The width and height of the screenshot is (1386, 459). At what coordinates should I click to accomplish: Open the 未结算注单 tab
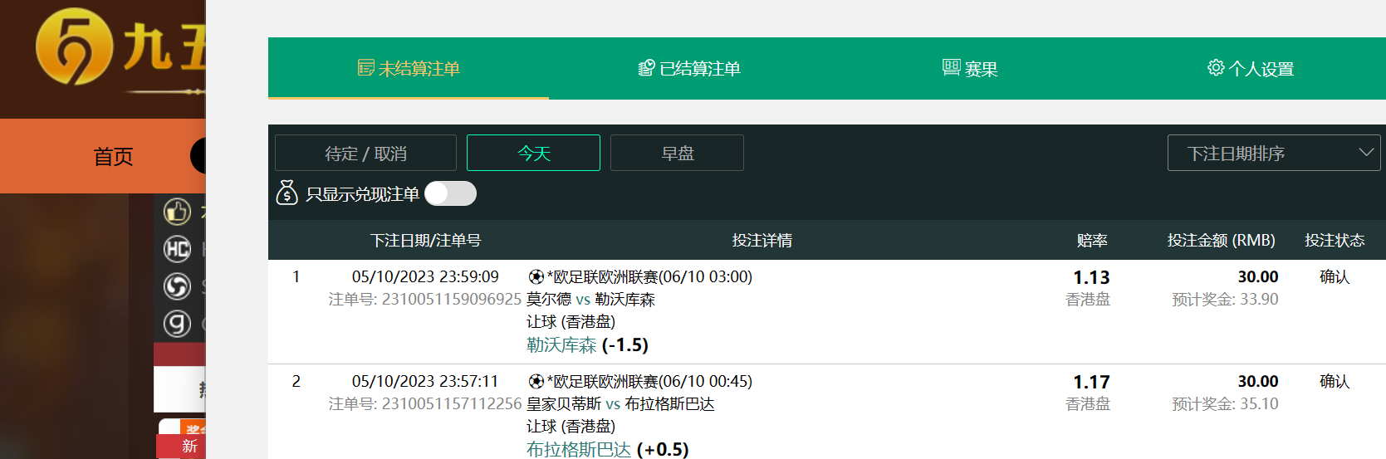coord(409,68)
